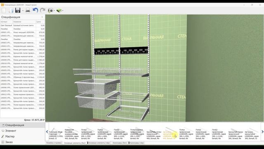
Task: Sort by the Название column header
Action: (24, 22)
